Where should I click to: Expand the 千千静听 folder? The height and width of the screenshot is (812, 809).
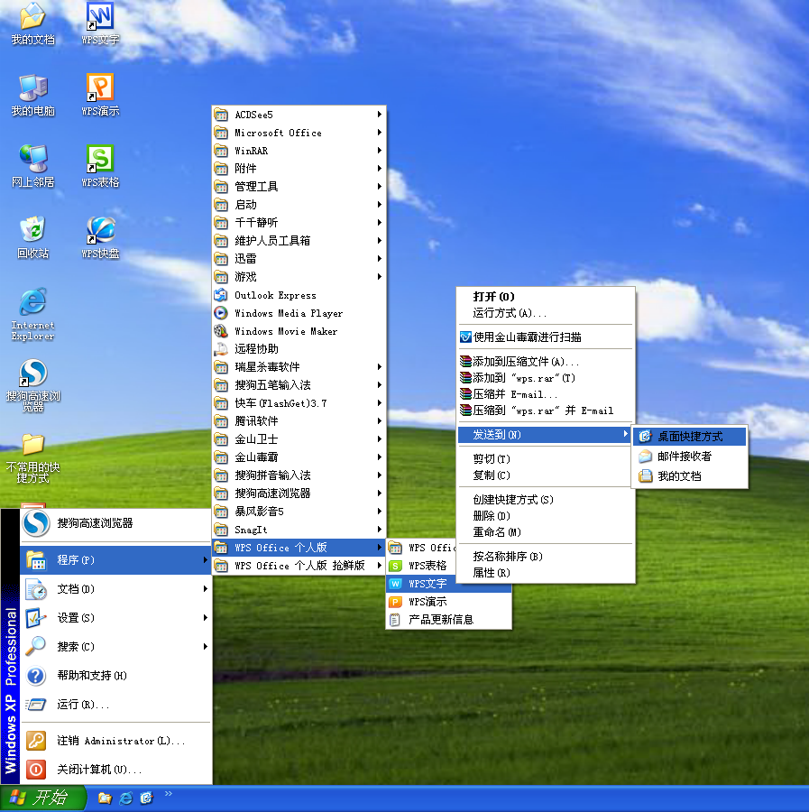299,223
